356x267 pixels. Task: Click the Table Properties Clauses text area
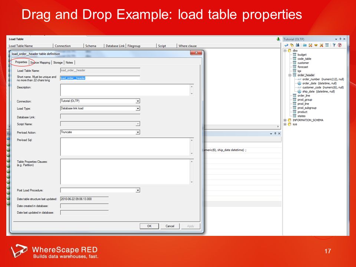[x=125, y=172]
